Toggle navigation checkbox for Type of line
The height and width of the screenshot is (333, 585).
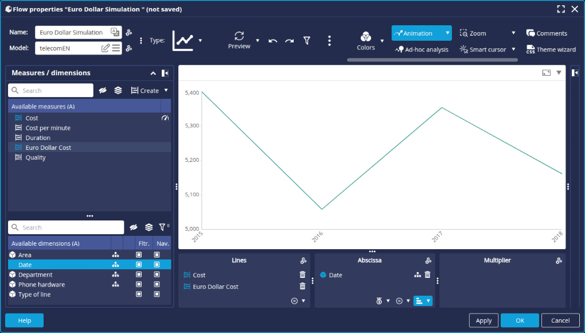[162, 295]
